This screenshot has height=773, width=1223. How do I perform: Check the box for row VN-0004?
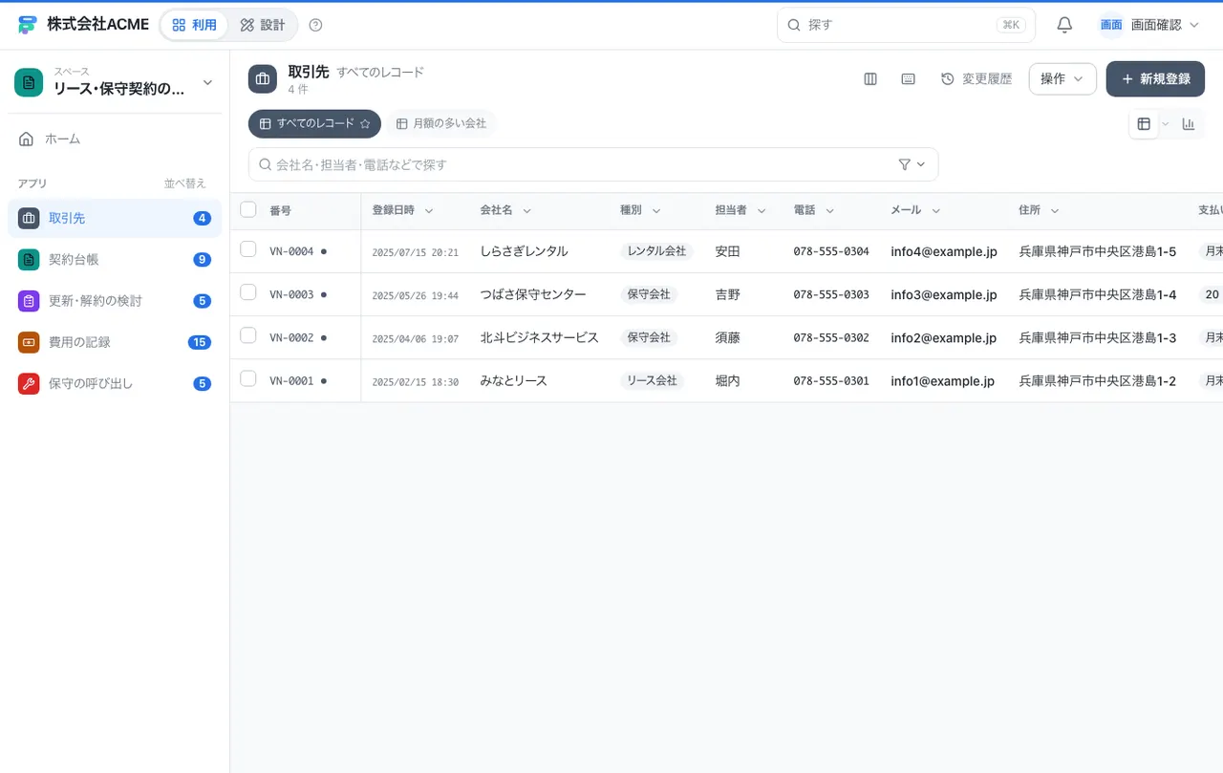[x=248, y=249]
